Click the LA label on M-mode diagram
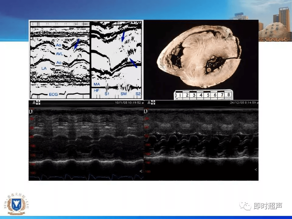The height and width of the screenshot is (219, 292). tap(44, 68)
